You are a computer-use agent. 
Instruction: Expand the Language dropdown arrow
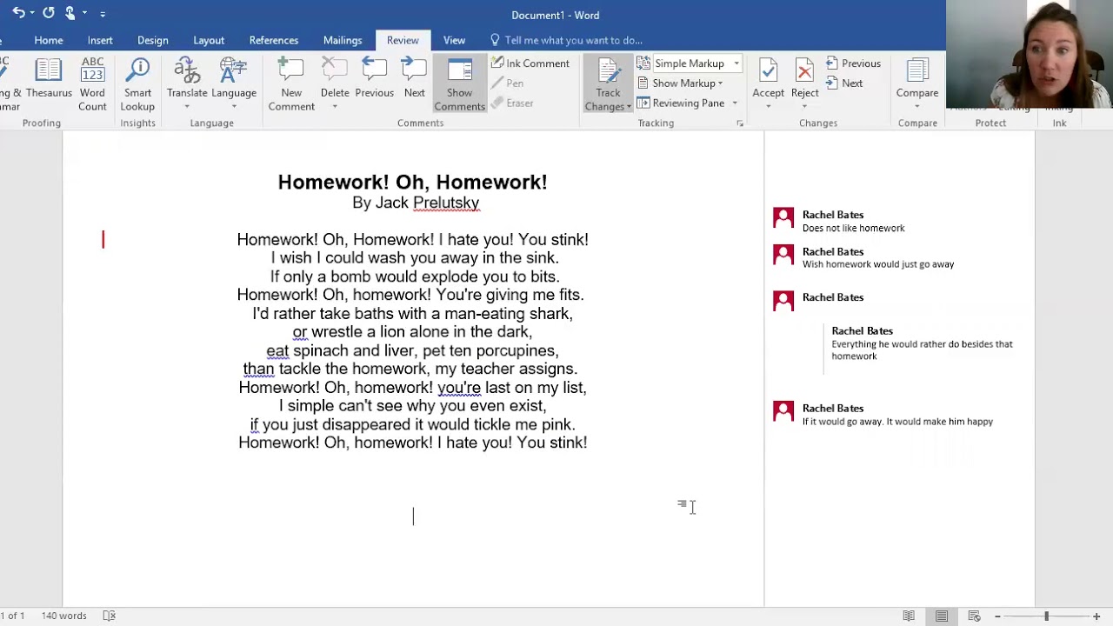(233, 107)
